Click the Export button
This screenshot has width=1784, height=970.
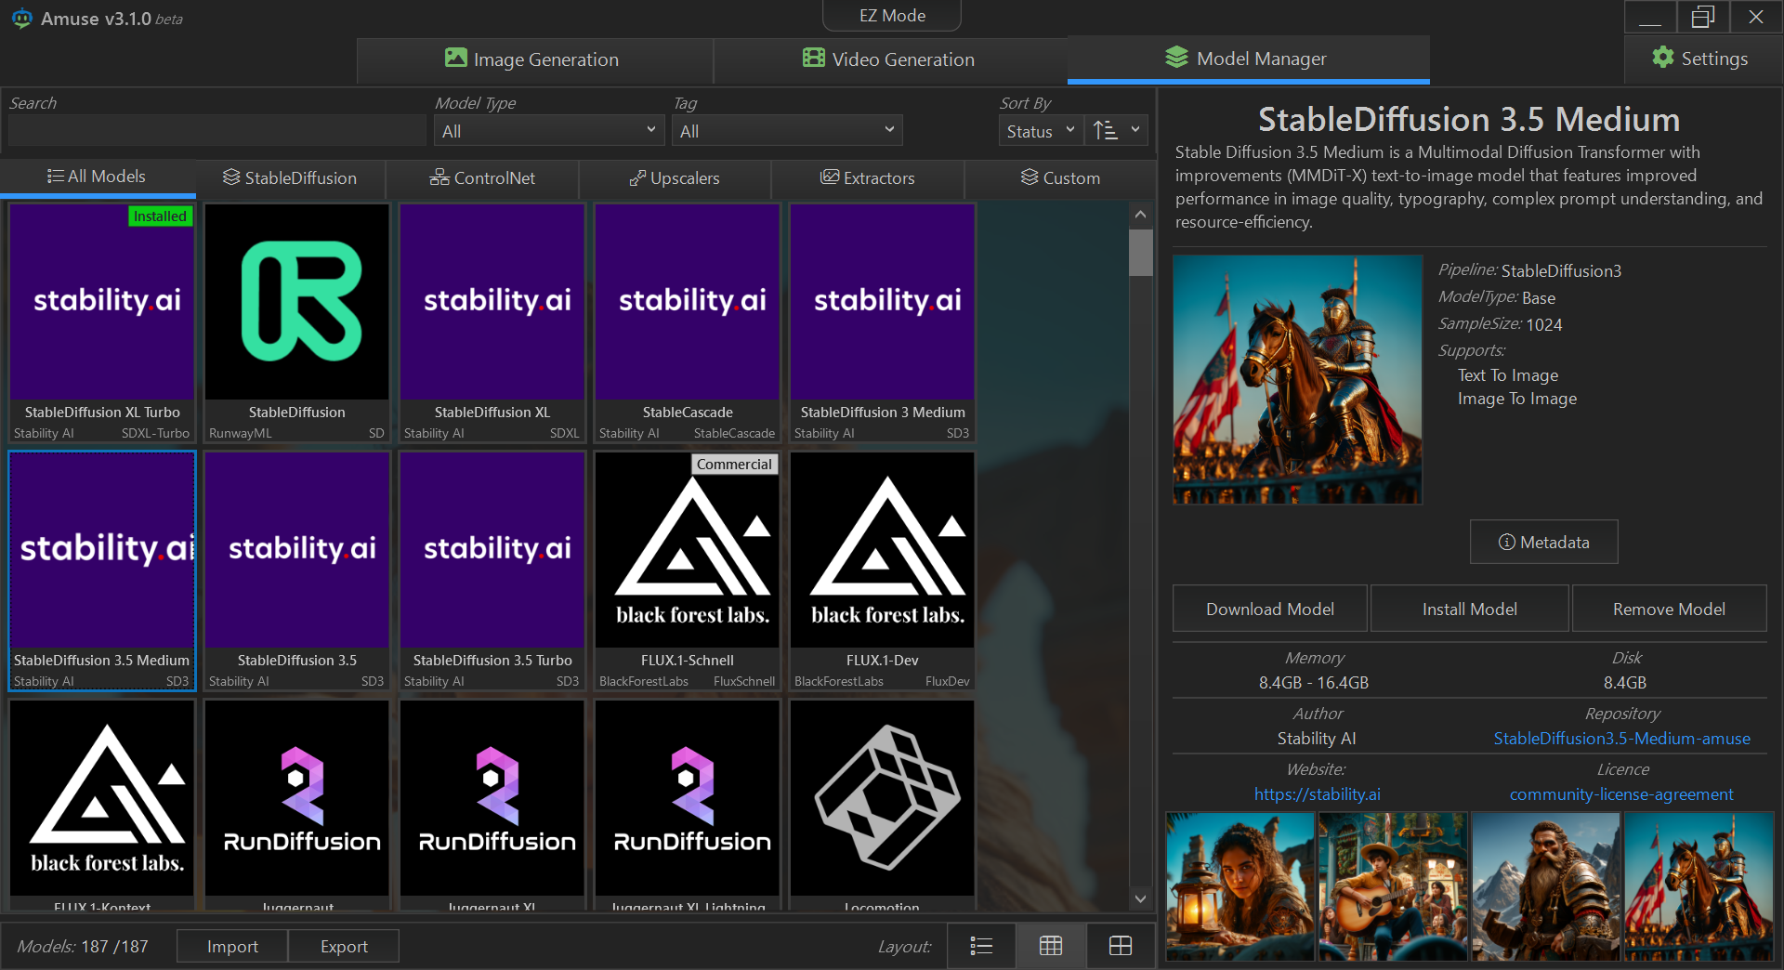[x=344, y=946]
